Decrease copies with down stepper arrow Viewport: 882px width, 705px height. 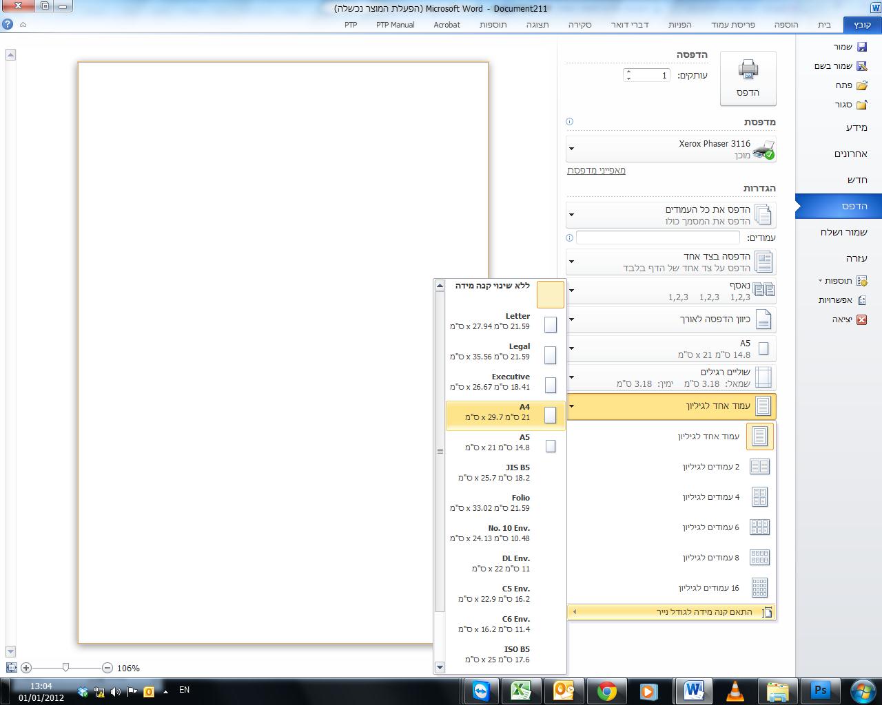coord(628,78)
